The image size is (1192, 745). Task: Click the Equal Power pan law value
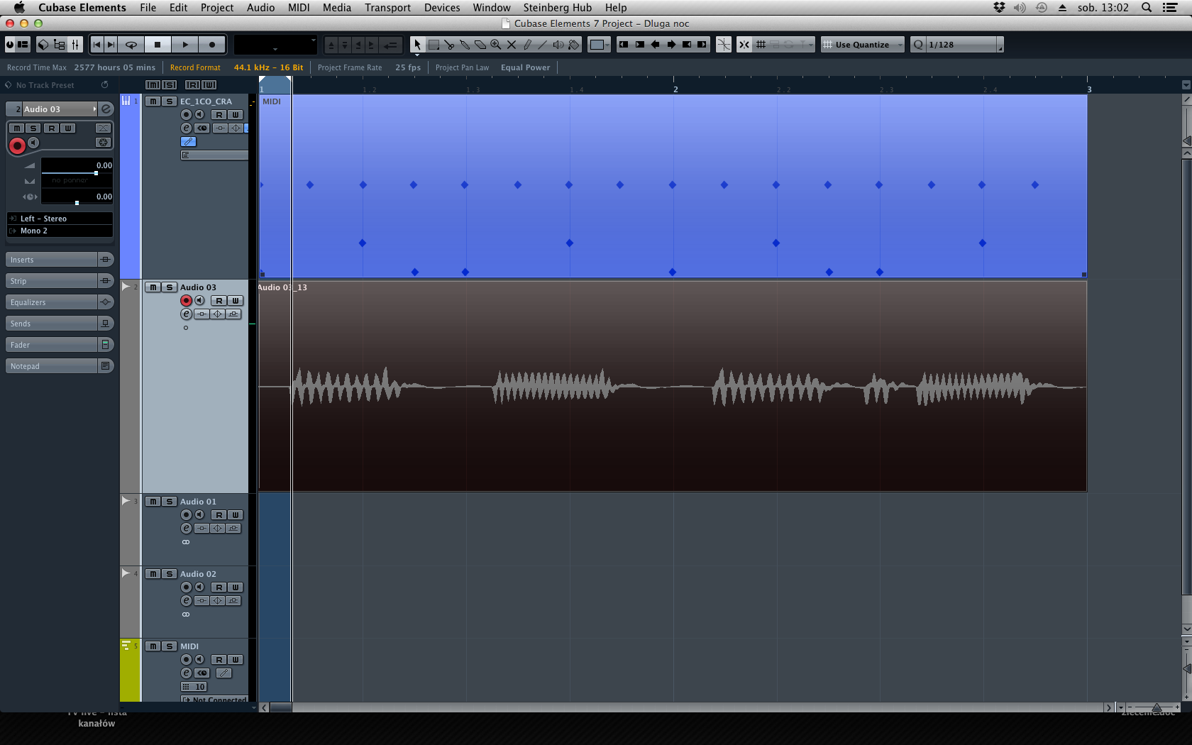pyautogui.click(x=525, y=67)
